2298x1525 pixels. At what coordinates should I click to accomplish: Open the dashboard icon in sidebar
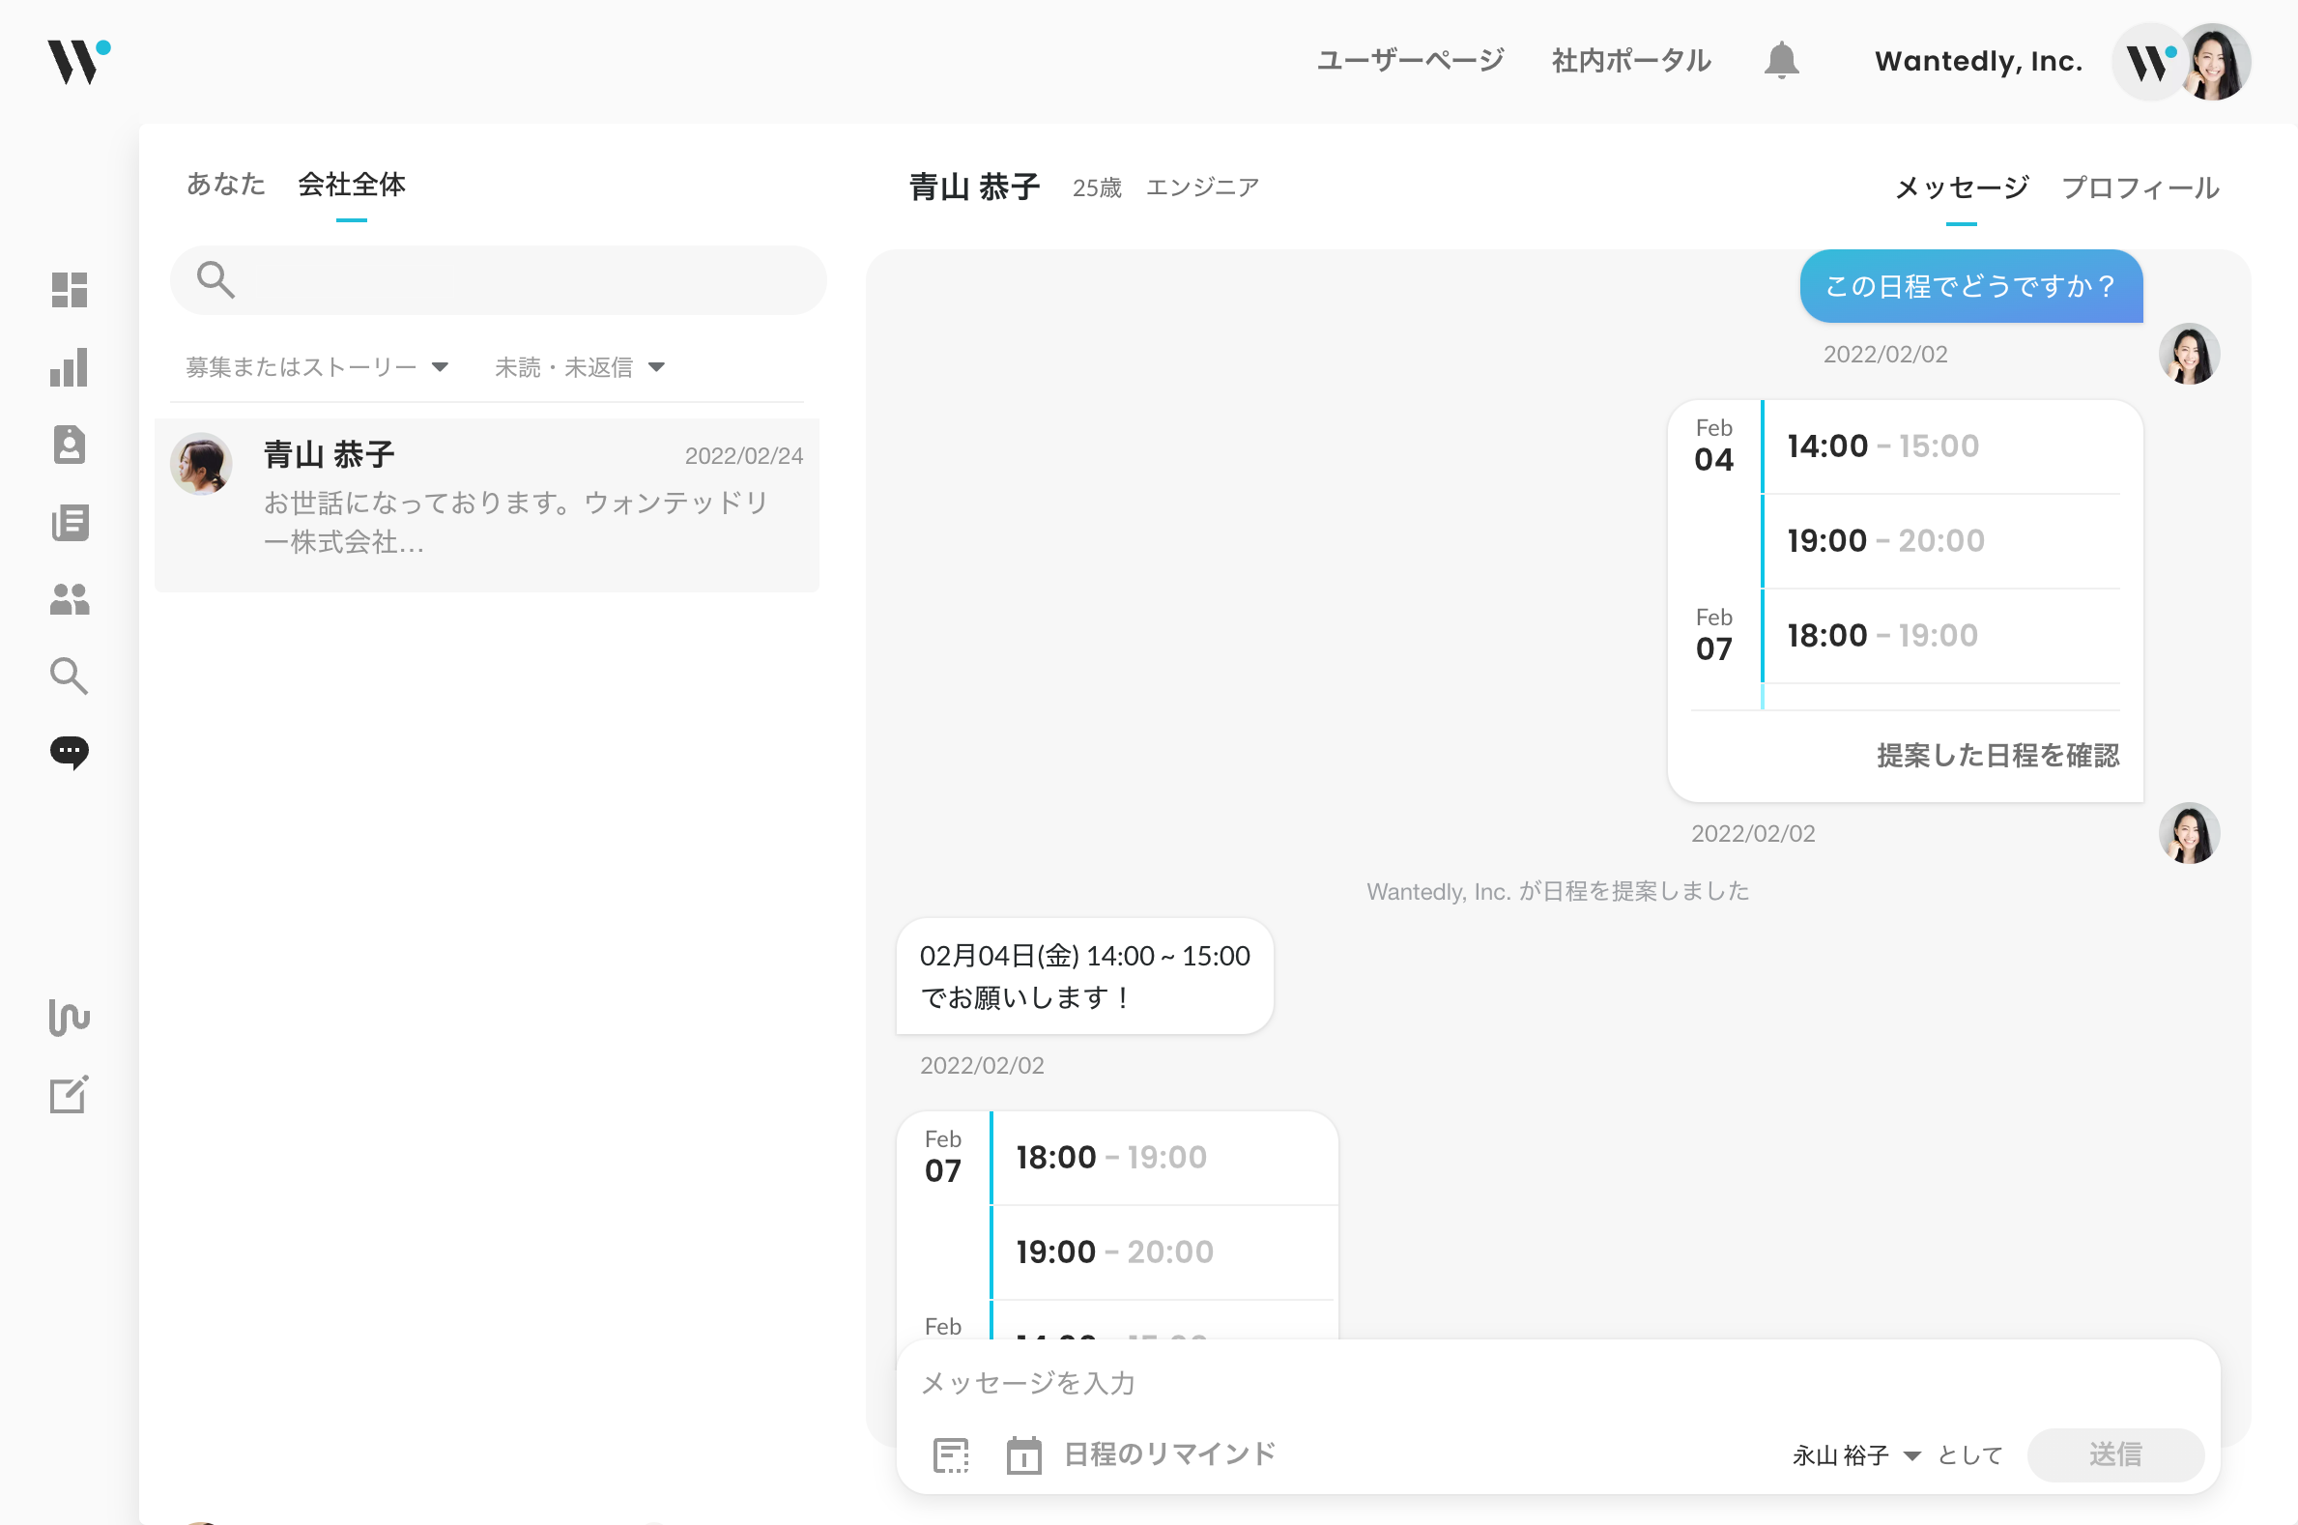pos(69,290)
